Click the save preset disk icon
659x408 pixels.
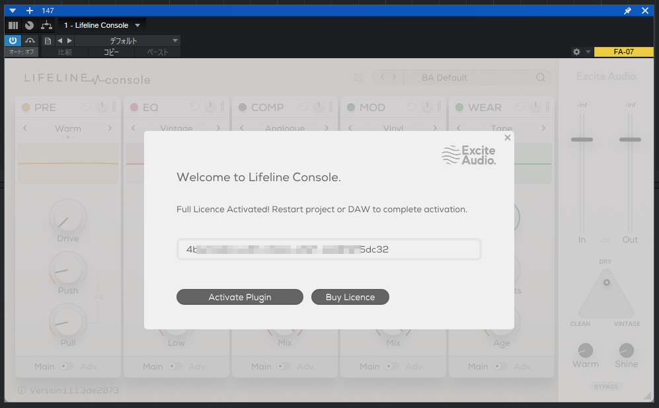[x=358, y=77]
